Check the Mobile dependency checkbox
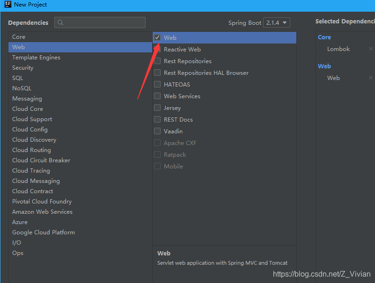This screenshot has height=283, width=375. point(157,166)
